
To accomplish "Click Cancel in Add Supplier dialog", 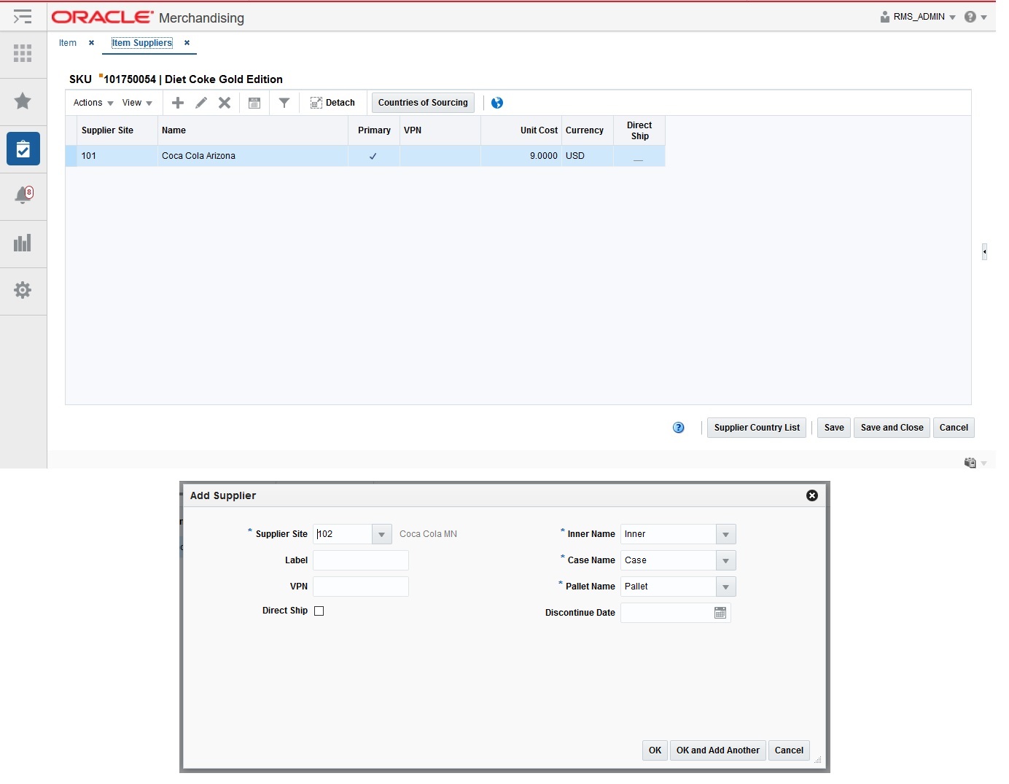I will (x=789, y=750).
